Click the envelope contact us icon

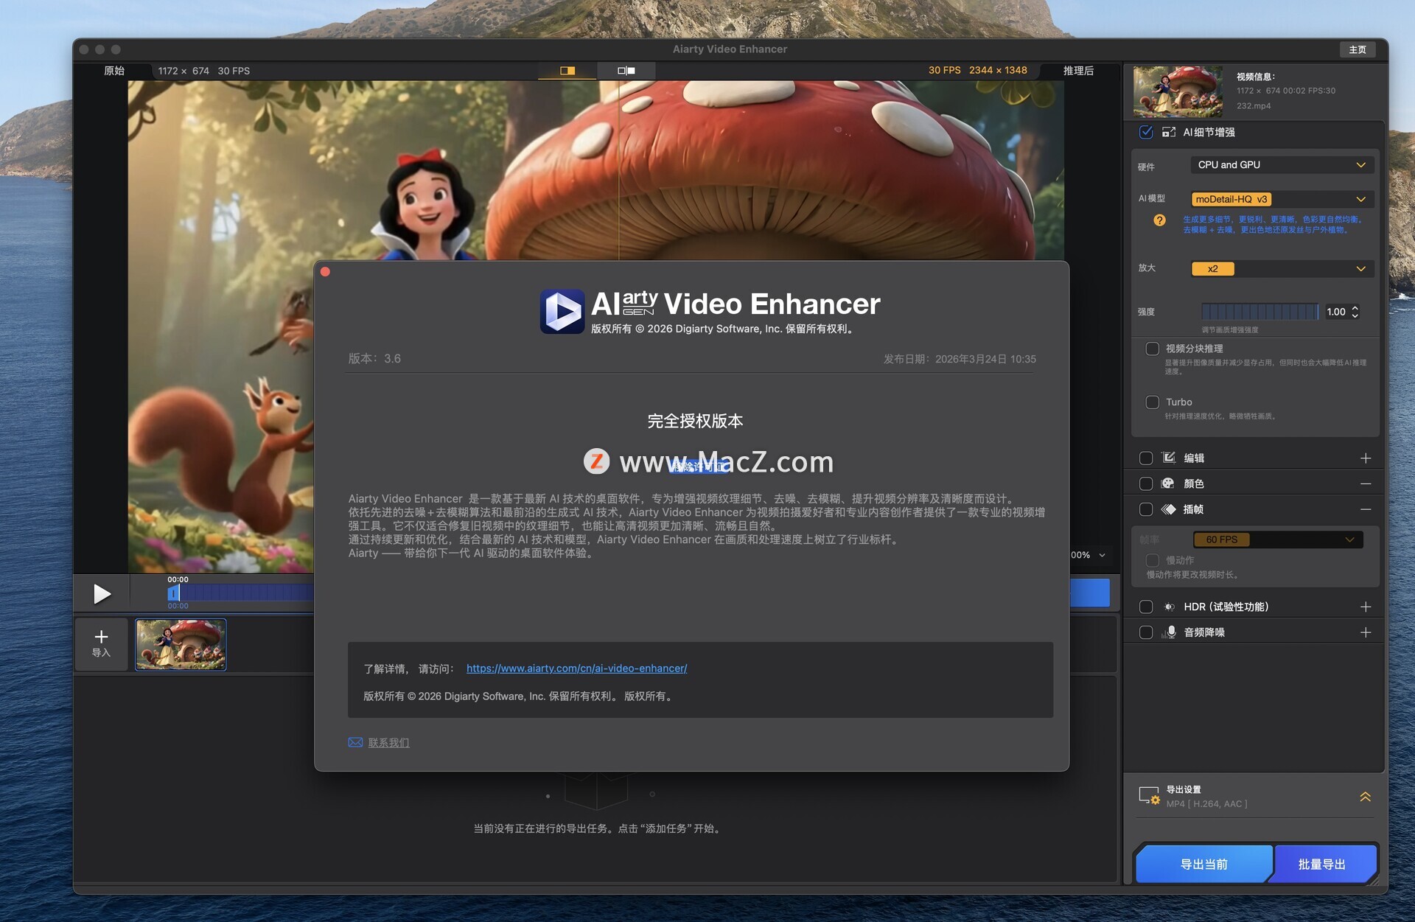(x=355, y=742)
